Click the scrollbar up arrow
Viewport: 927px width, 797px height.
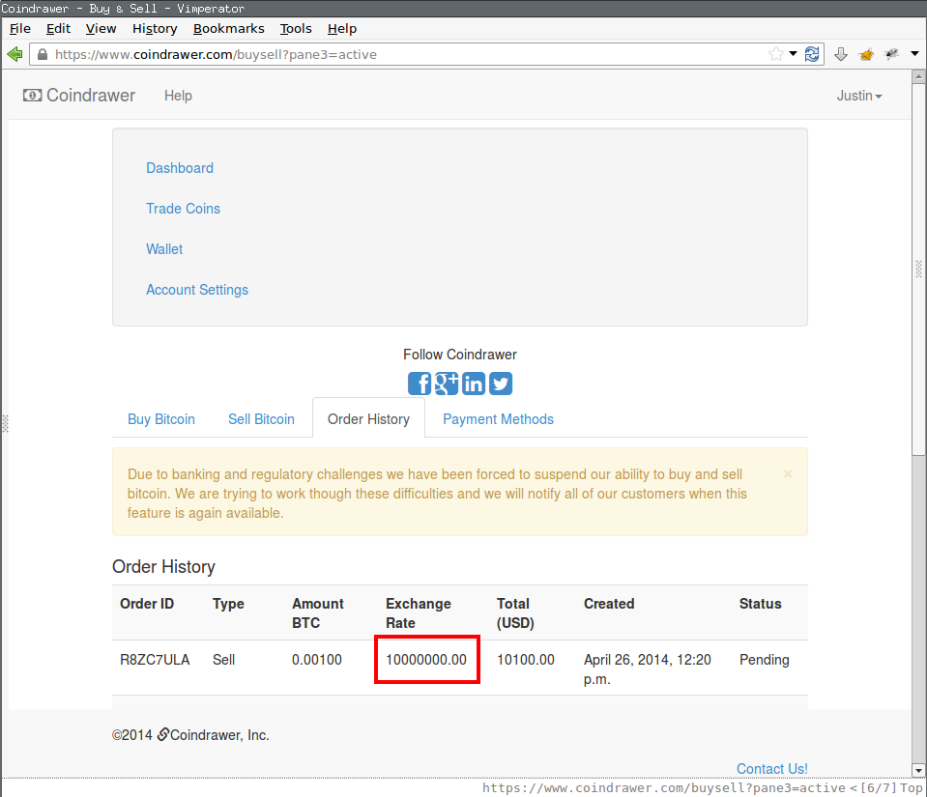918,76
